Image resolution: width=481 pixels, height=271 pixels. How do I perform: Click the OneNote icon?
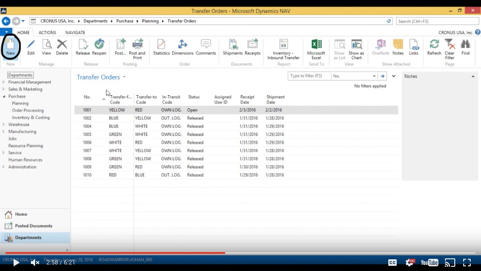point(380,44)
